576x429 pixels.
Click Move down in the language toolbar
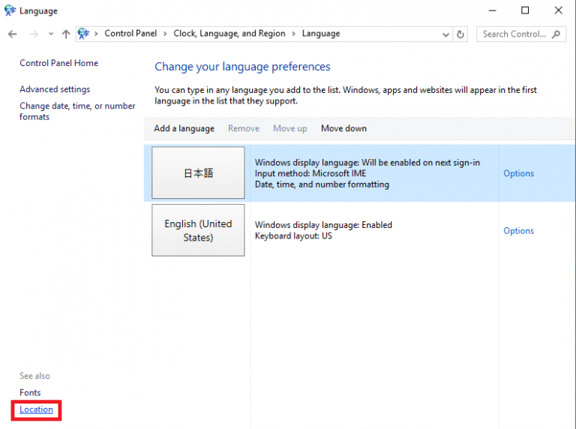343,128
